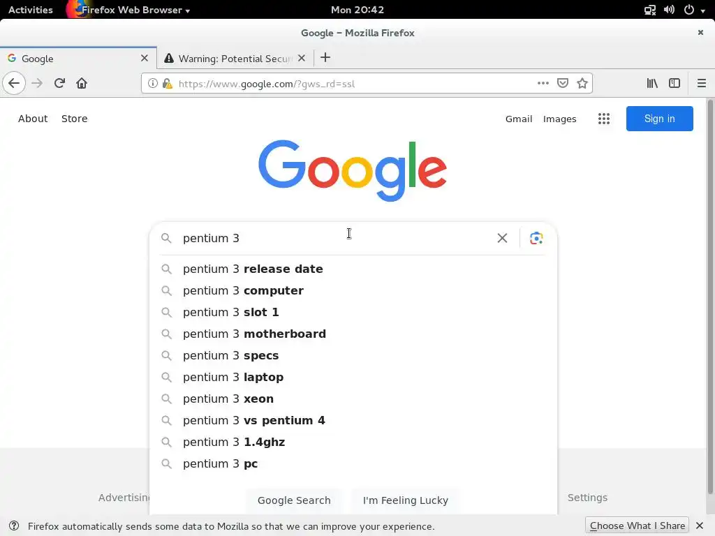
Task: Select suggestion pentium 3 computer
Action: [x=353, y=291]
